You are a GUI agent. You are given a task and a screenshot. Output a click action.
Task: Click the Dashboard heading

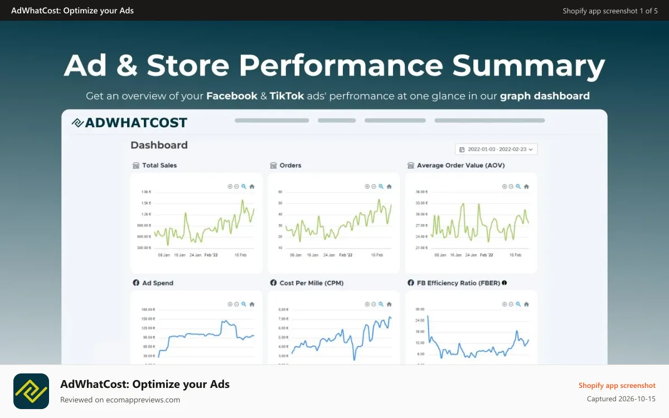(x=159, y=145)
